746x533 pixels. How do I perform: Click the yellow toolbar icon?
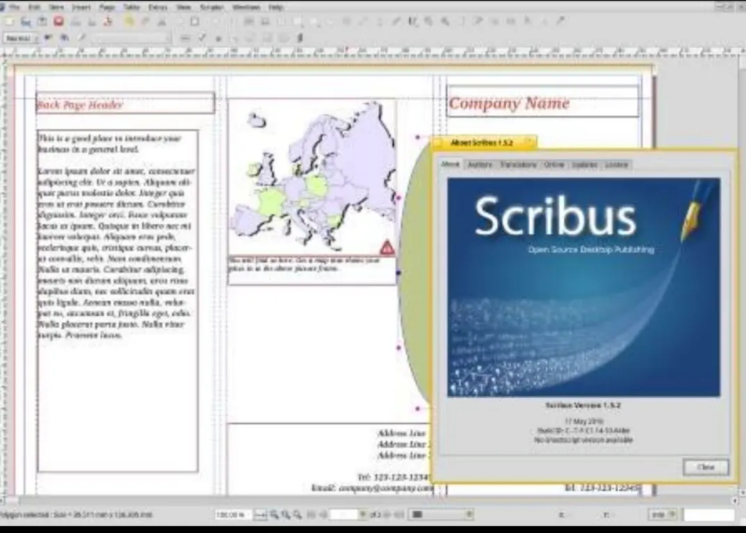point(129,22)
